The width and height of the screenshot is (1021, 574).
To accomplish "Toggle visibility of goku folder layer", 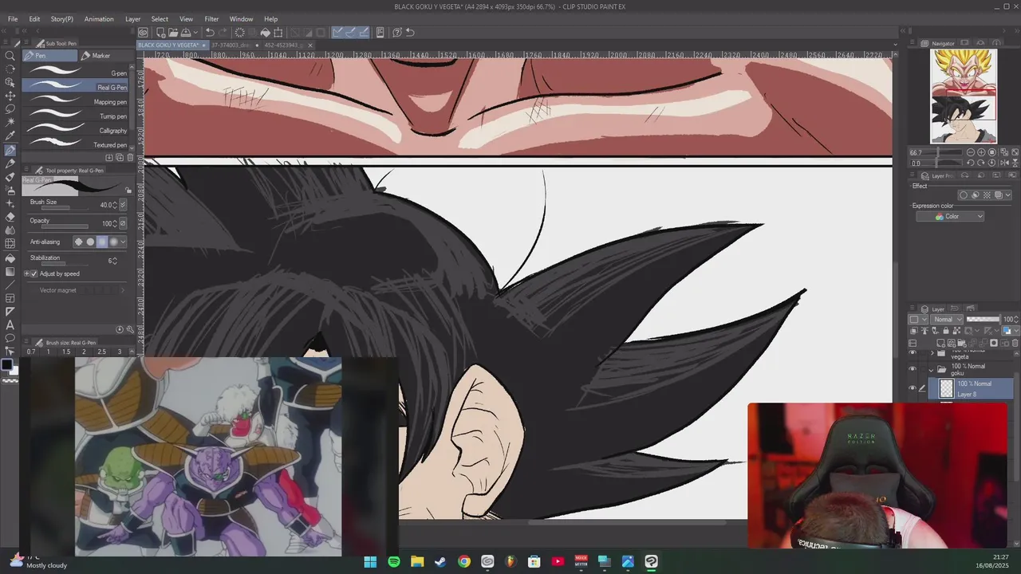I will (x=913, y=369).
